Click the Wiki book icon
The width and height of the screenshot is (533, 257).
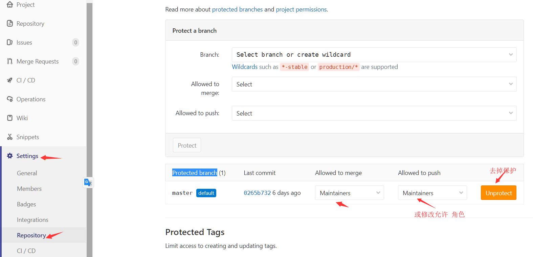pos(10,118)
